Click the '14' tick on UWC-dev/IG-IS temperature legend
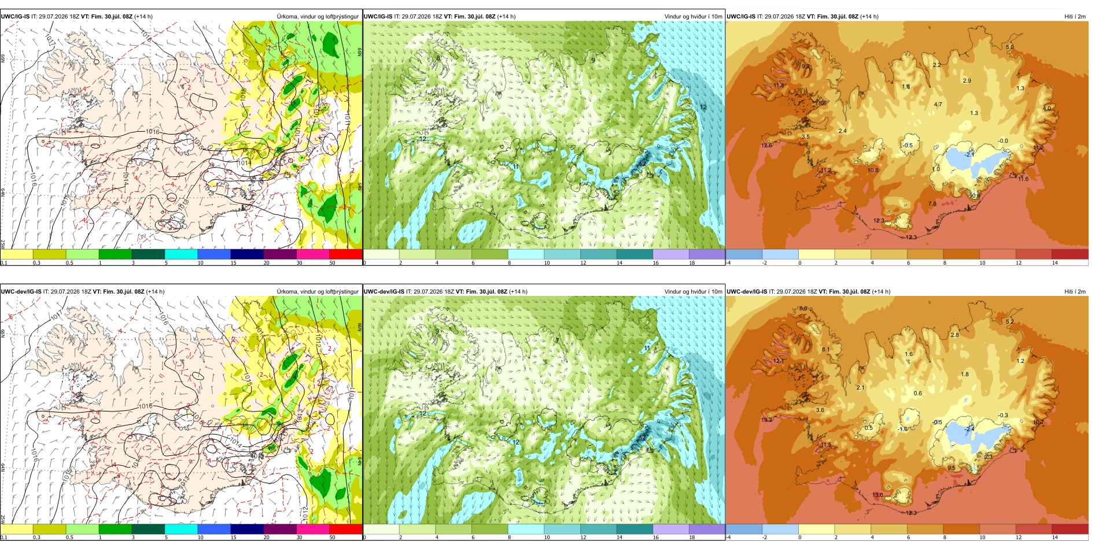The height and width of the screenshot is (549, 1099). [x=1055, y=537]
